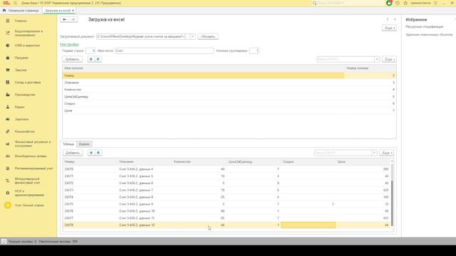
Task: Move row down in lower data table
Action: pyautogui.click(x=98, y=153)
